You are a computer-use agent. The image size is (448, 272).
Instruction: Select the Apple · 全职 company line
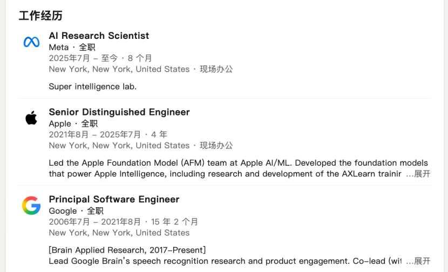(73, 124)
